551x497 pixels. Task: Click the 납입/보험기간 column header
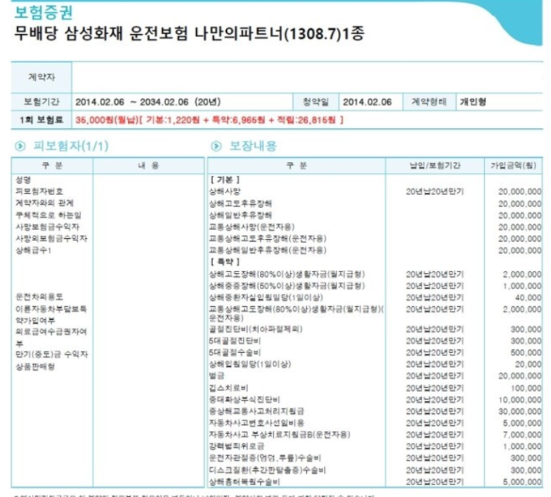(435, 165)
